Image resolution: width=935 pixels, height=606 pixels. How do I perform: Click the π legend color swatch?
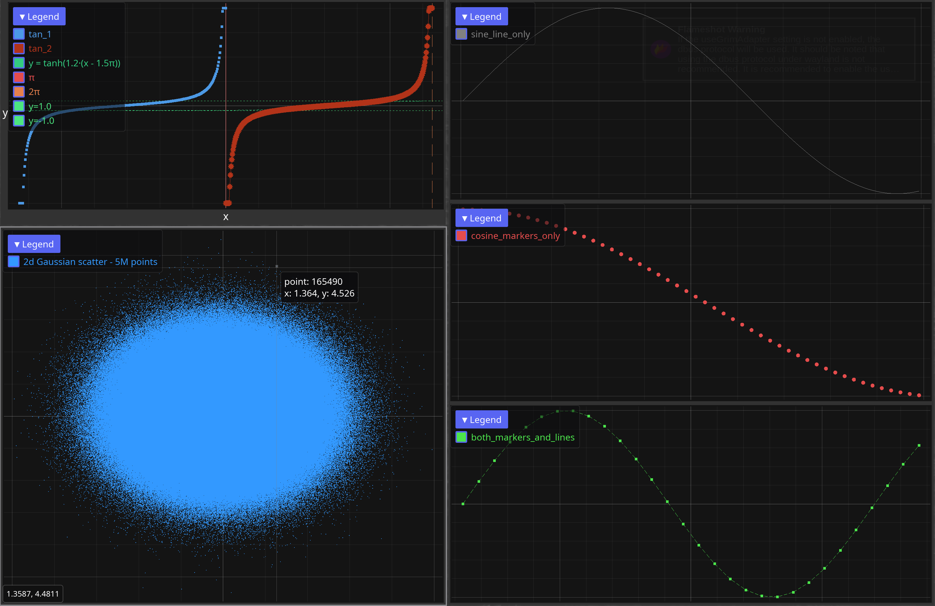(x=19, y=77)
